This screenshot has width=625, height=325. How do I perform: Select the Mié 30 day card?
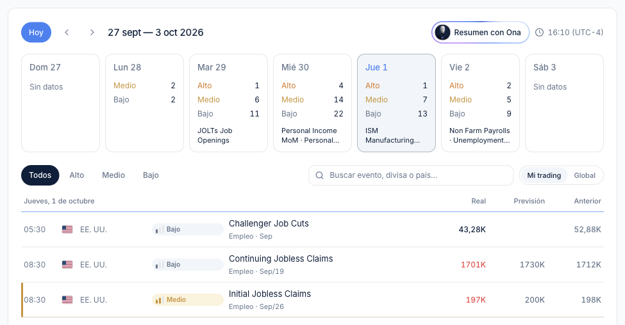coord(313,103)
